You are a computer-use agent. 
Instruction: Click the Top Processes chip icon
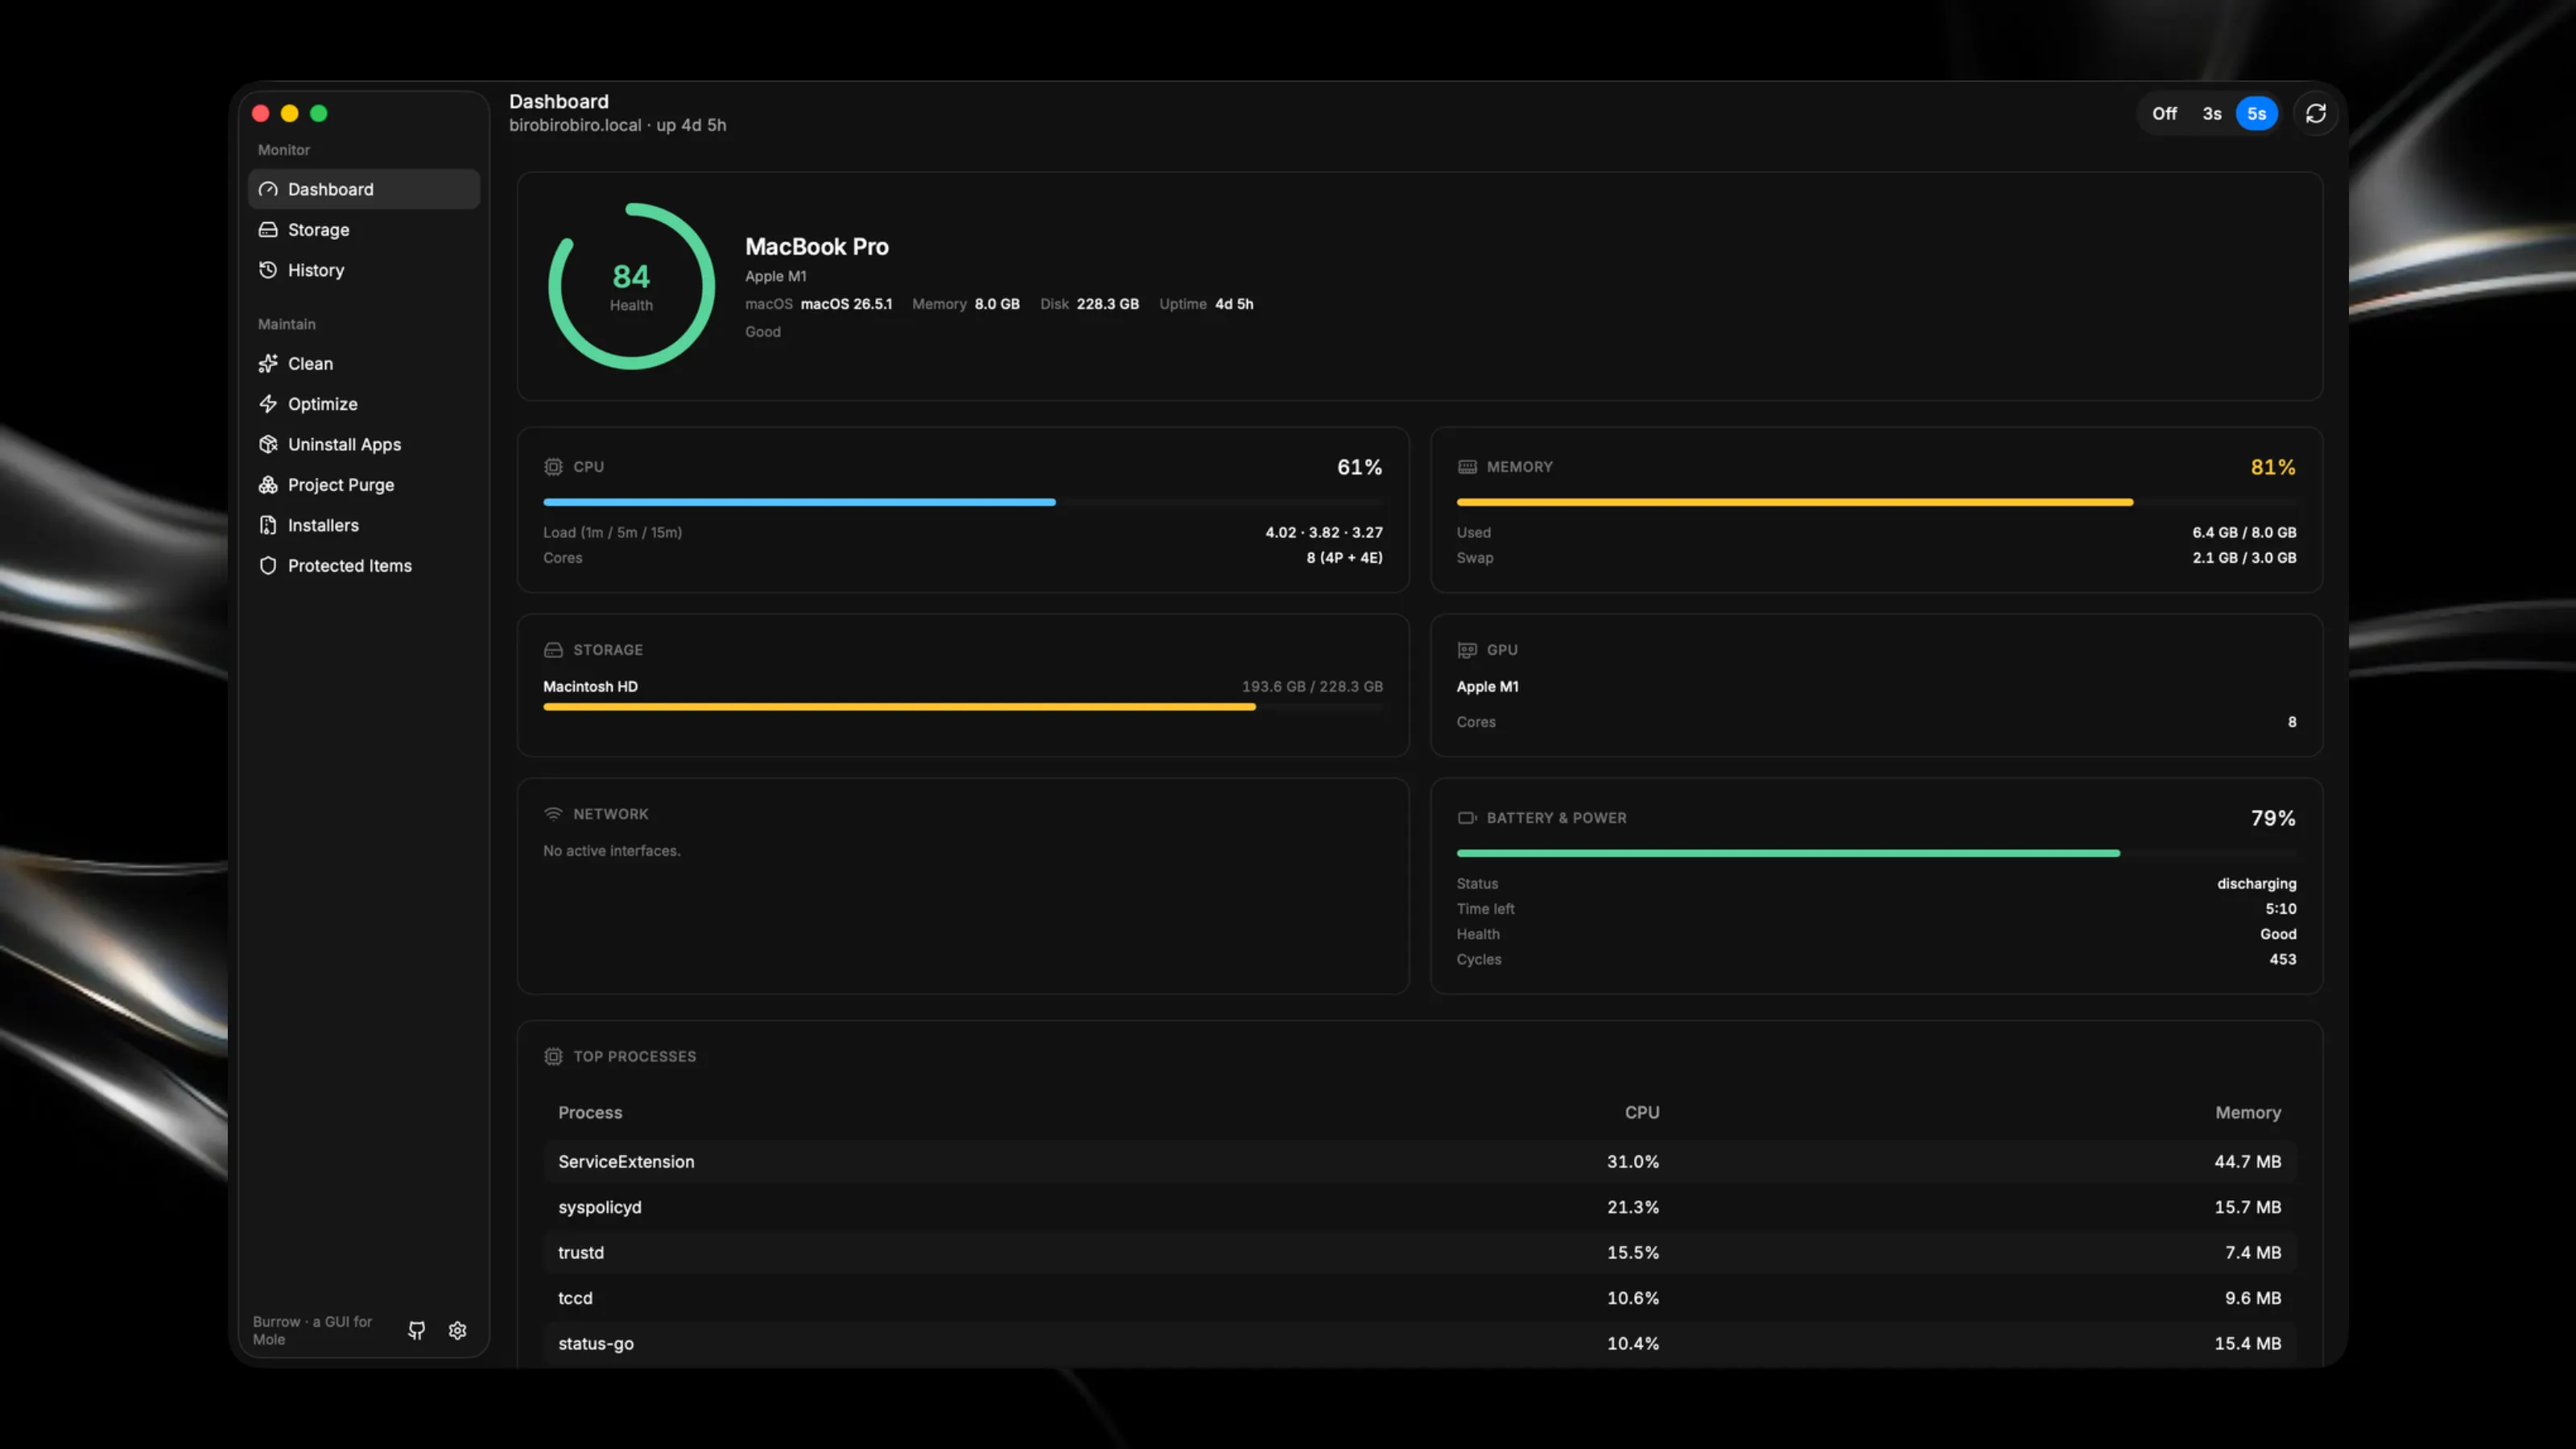[x=553, y=1056]
